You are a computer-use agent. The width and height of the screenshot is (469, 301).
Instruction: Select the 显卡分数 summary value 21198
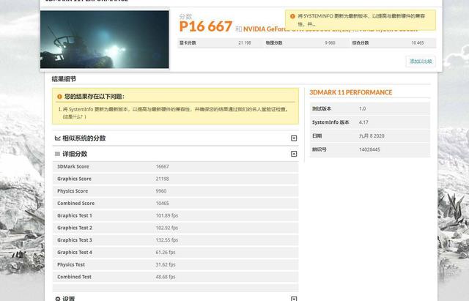pos(244,42)
